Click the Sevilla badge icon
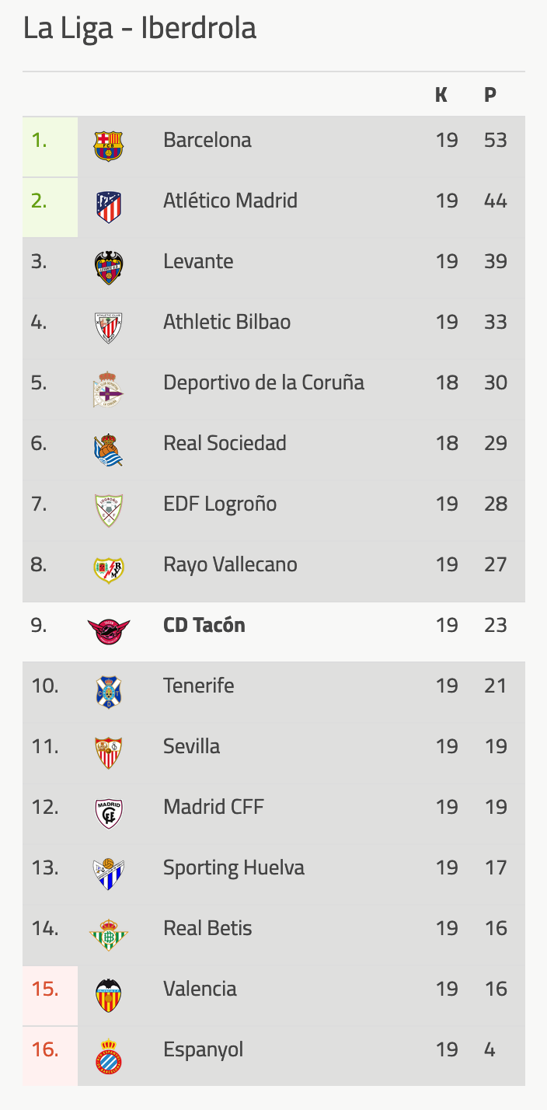This screenshot has height=1110, width=547. 108,752
